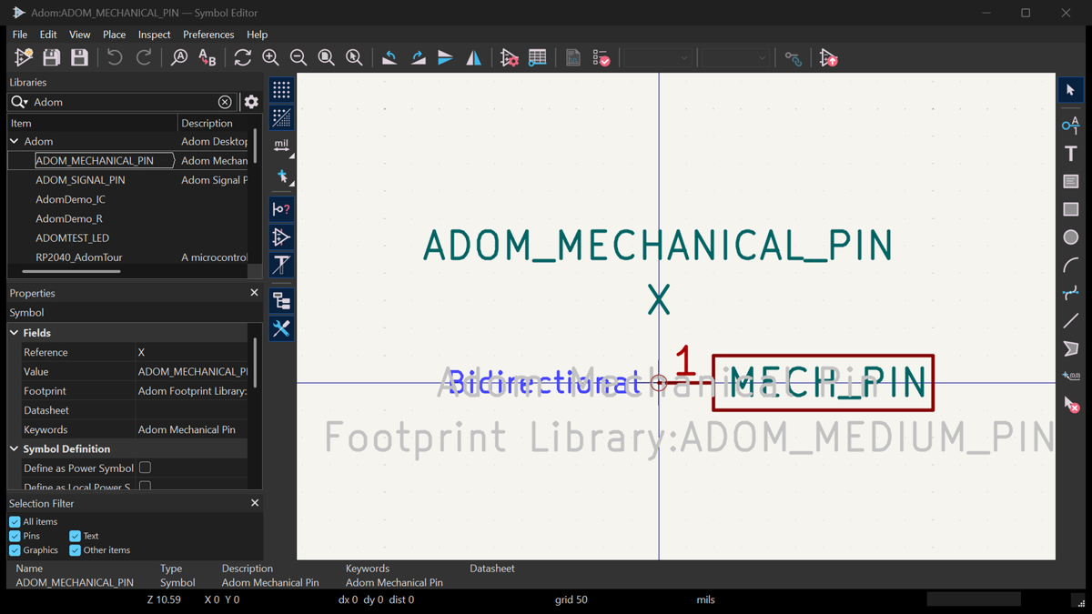
Task: Add the symbol to schematic icon
Action: click(828, 58)
